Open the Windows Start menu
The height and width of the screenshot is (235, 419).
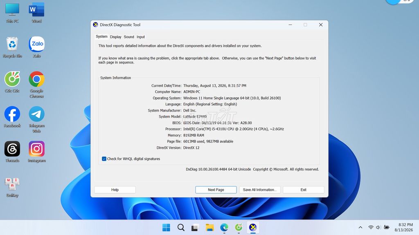coord(166,228)
